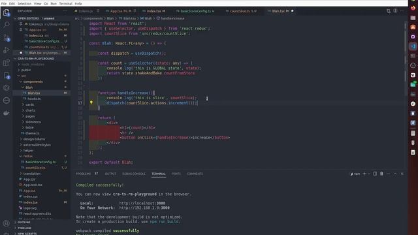
Task: Open App.test.tsx in the file tree
Action: (x=33, y=185)
